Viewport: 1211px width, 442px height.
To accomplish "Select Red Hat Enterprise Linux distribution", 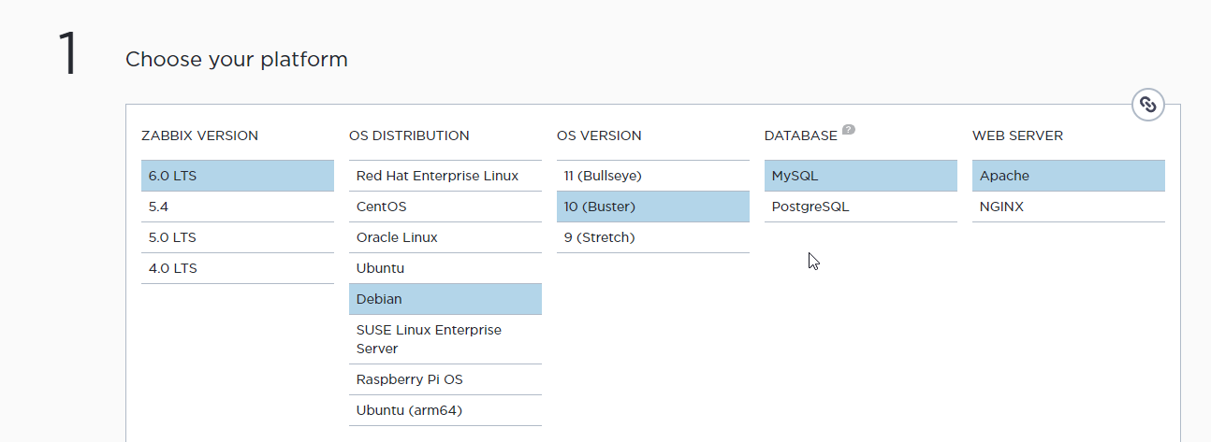I will (x=445, y=176).
